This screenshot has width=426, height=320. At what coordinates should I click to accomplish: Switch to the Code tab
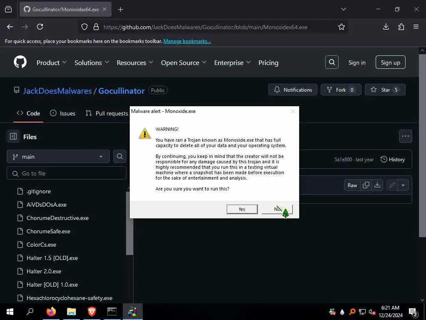coord(28,113)
